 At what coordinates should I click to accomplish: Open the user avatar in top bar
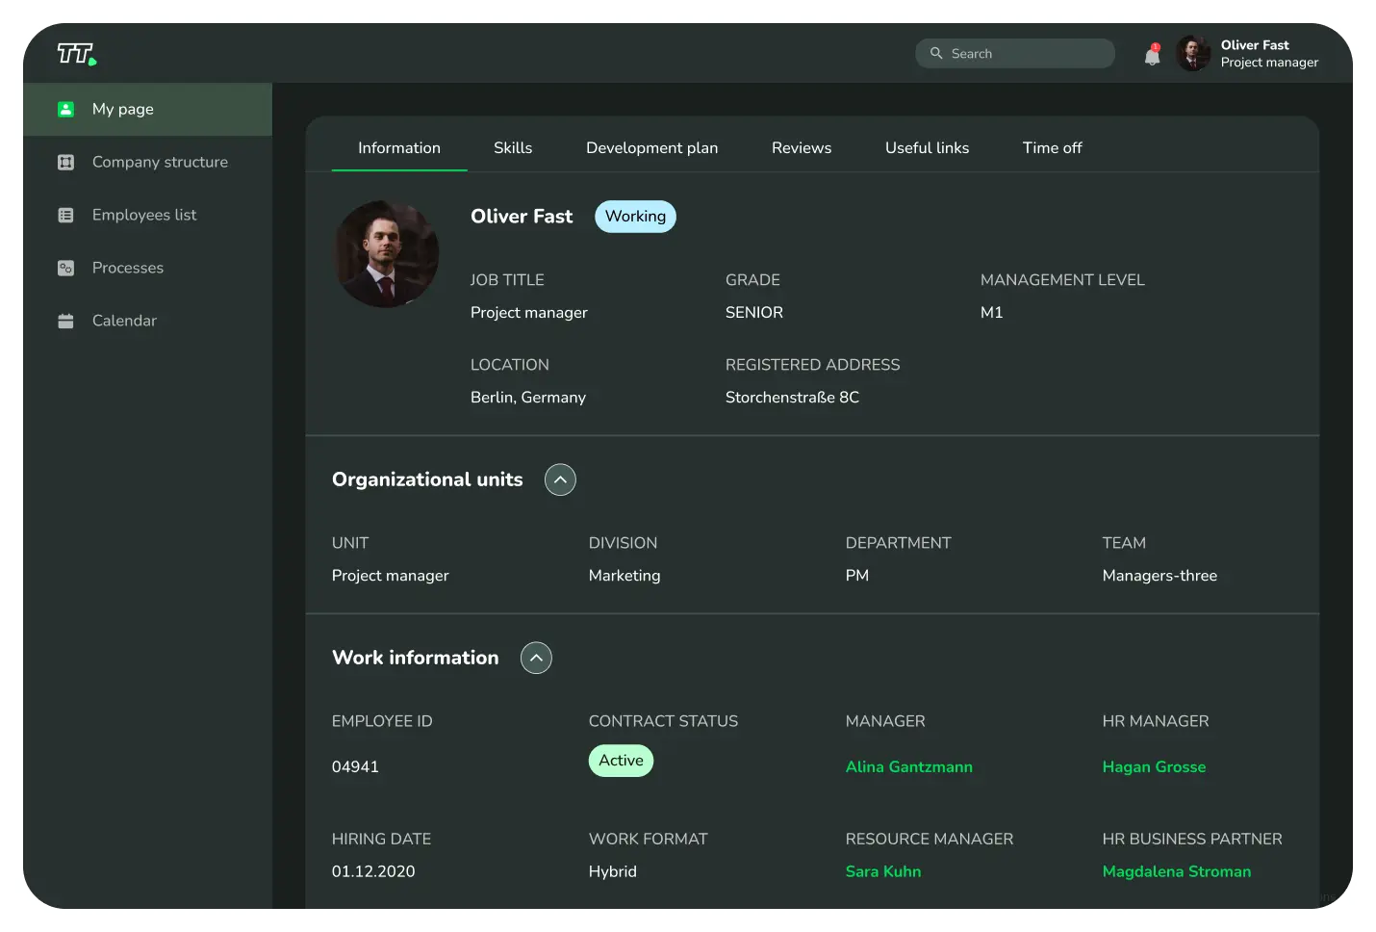[x=1193, y=54]
